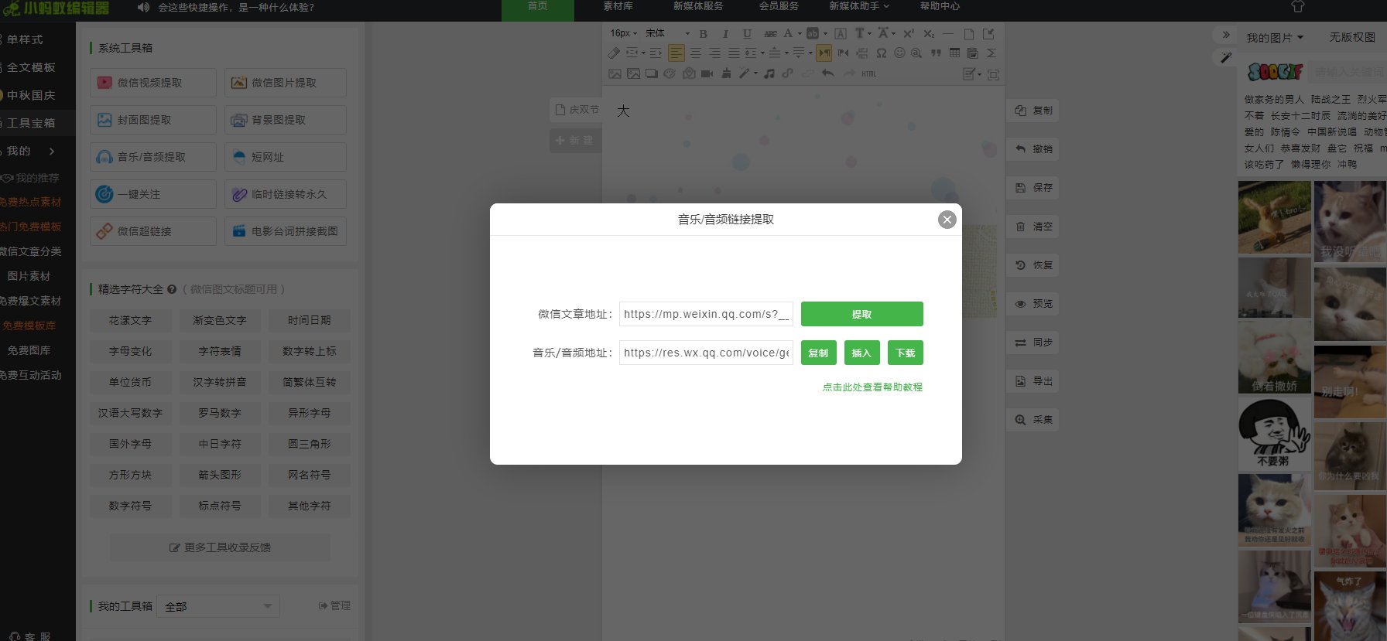Apply font color using the A swatch
The width and height of the screenshot is (1387, 641).
pyautogui.click(x=788, y=33)
